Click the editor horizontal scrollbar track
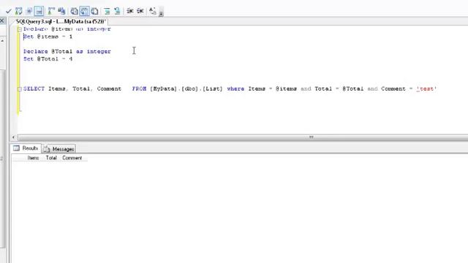 [242, 137]
